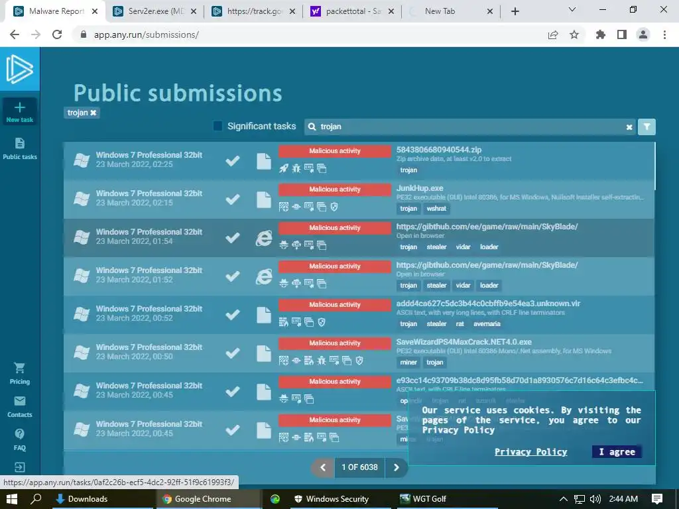Click I agree on the cookie notice
This screenshot has height=509, width=679.
pyautogui.click(x=617, y=452)
